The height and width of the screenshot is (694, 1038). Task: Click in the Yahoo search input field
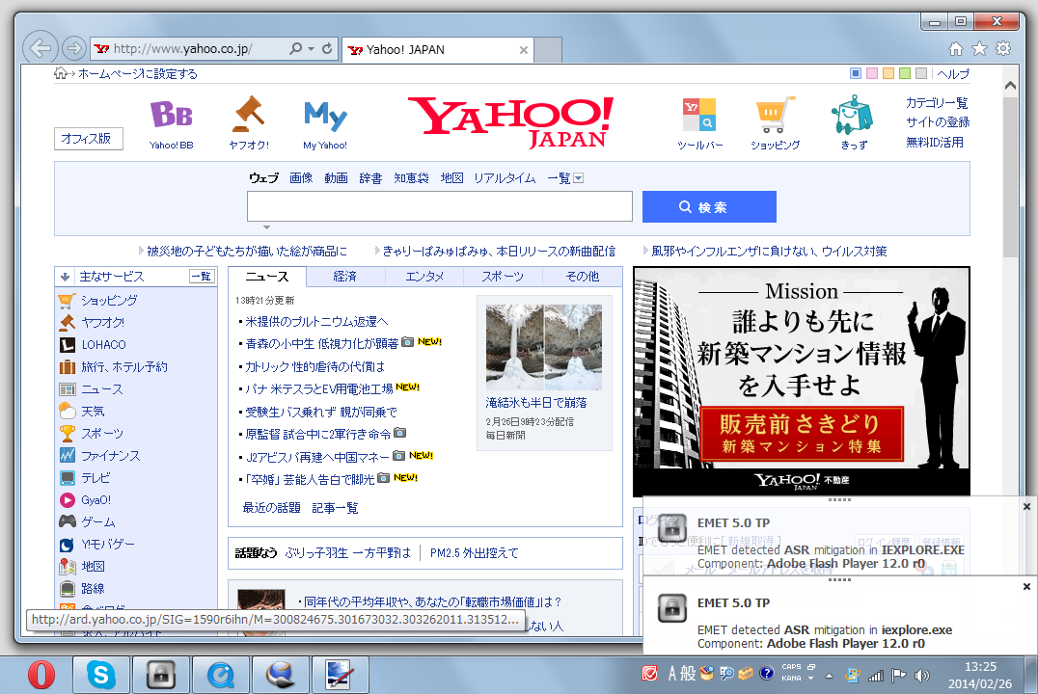click(x=440, y=206)
